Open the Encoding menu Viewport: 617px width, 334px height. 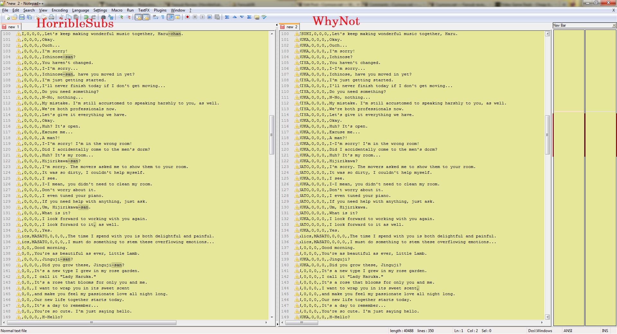coord(60,10)
